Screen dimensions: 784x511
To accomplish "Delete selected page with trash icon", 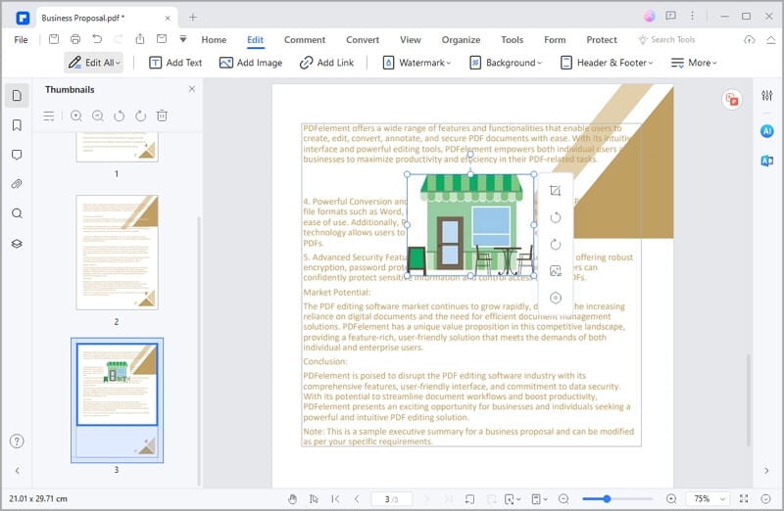I will (162, 116).
